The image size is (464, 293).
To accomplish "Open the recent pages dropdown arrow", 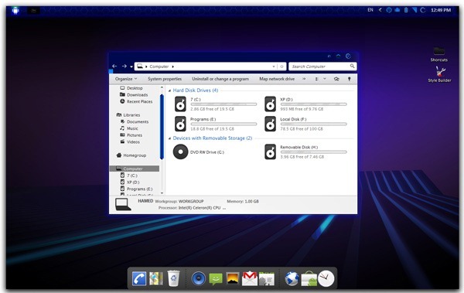I will (x=131, y=67).
